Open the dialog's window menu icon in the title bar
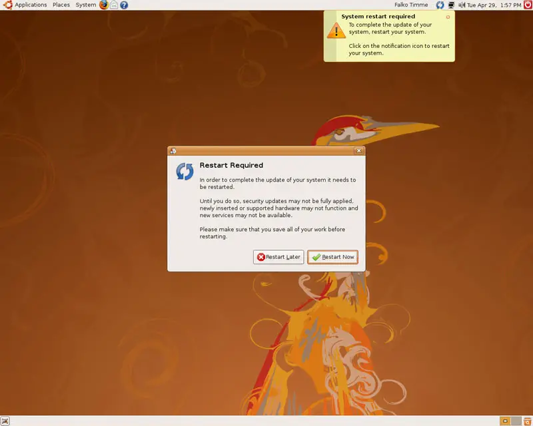Screen dimensions: 533x426 (x=173, y=151)
